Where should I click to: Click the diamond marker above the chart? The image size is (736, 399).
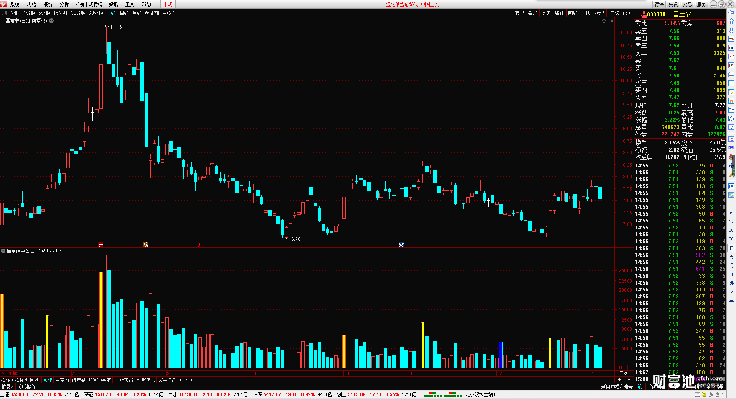click(604, 21)
